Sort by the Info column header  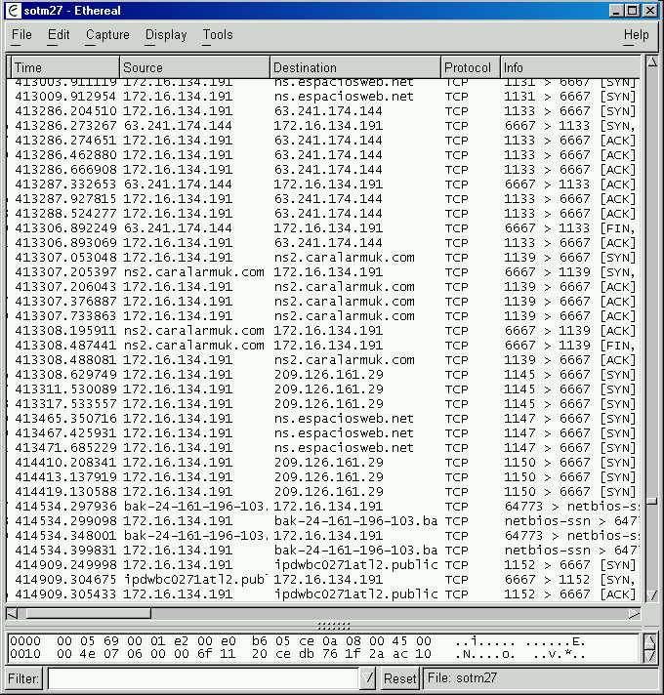[x=570, y=67]
